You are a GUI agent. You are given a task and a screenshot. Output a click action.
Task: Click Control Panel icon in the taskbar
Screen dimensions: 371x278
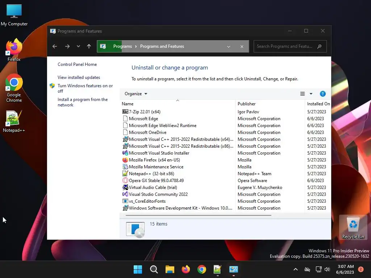click(x=234, y=269)
